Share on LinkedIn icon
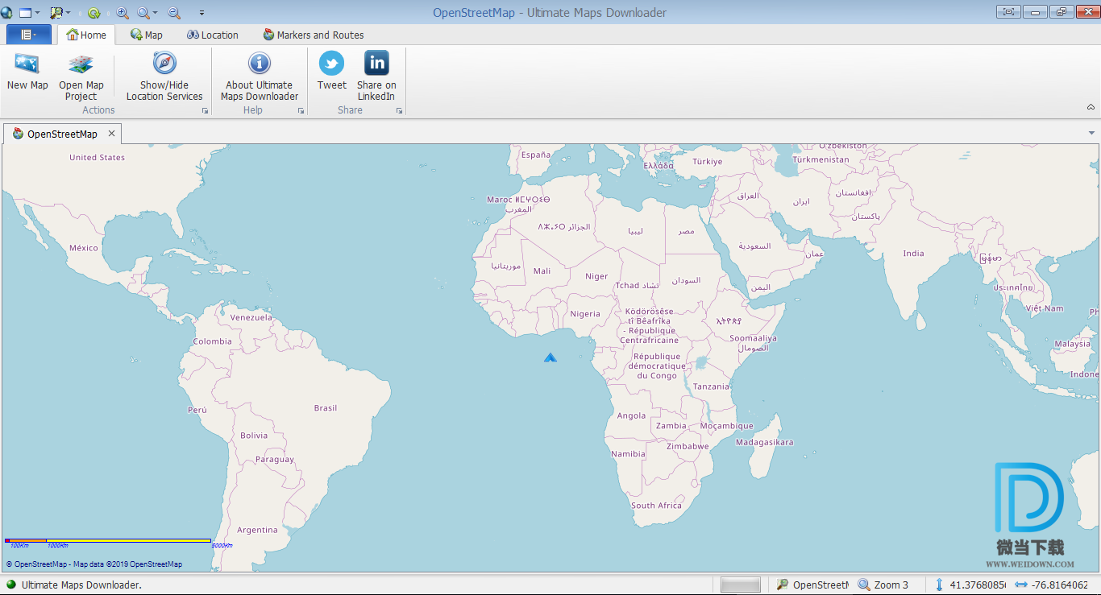 [376, 63]
